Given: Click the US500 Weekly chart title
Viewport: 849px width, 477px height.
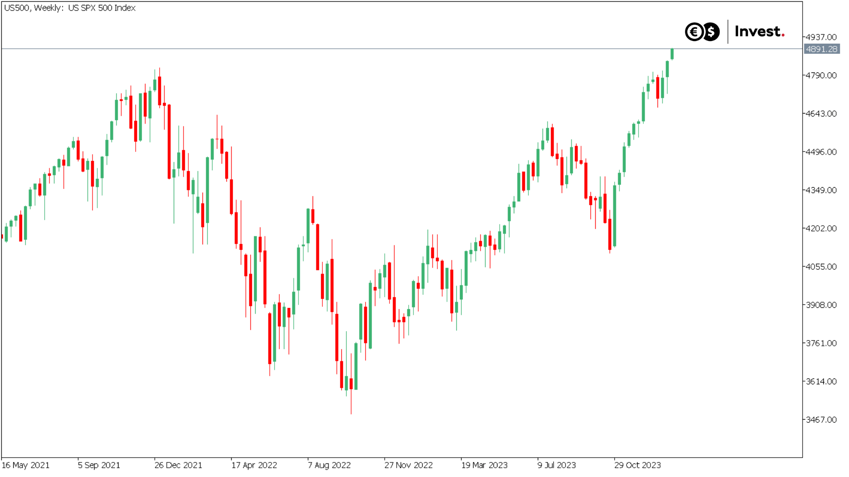Looking at the screenshot, I should (70, 8).
